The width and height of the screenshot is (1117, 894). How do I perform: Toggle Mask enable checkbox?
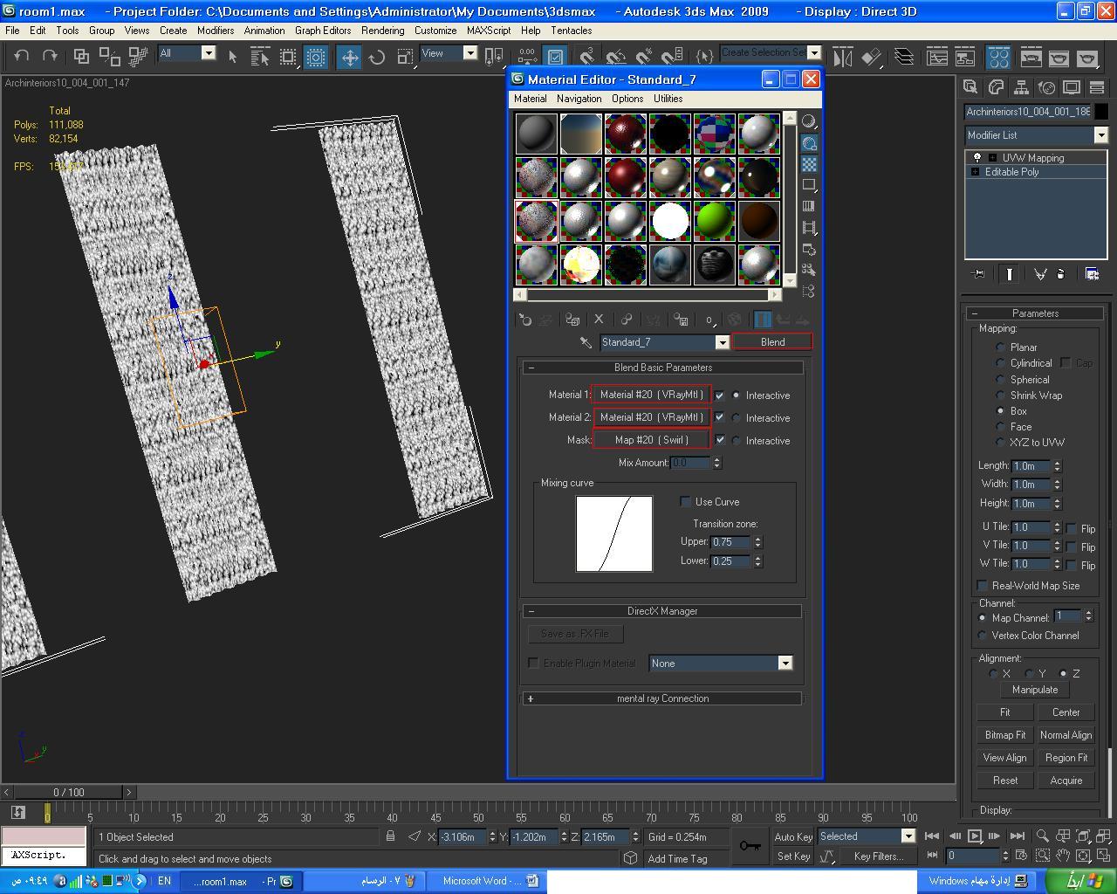(720, 441)
